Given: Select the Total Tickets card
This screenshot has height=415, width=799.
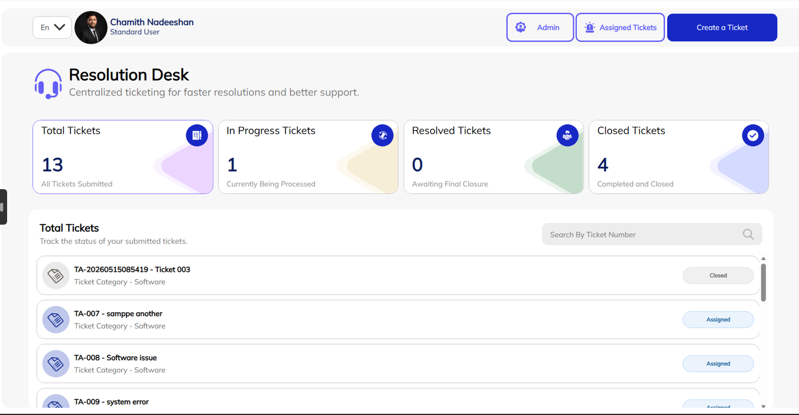Looking at the screenshot, I should tap(123, 157).
